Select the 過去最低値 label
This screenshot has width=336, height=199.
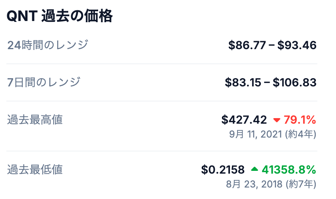coord(35,169)
